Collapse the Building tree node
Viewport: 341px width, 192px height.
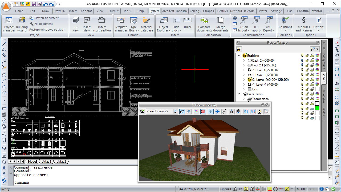pyautogui.click(x=239, y=56)
